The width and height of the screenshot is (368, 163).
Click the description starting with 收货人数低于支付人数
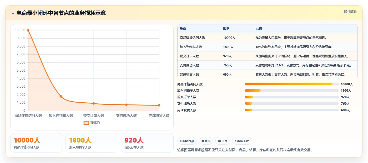click(x=300, y=75)
